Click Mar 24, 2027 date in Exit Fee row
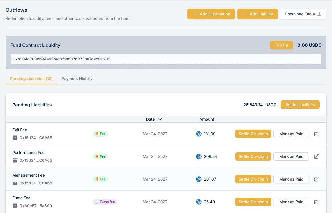The height and width of the screenshot is (213, 332). point(155,134)
